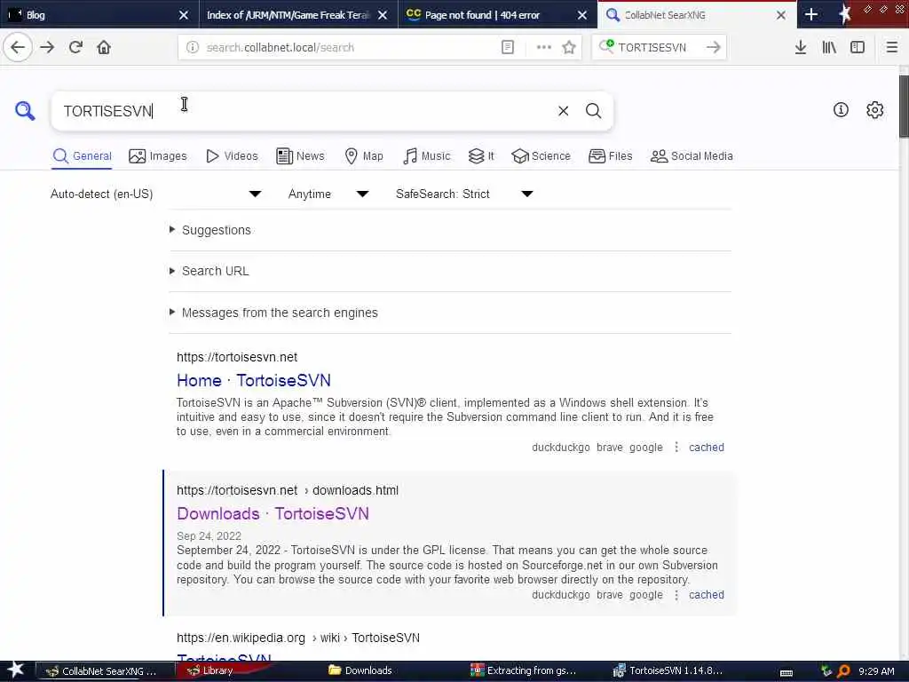The height and width of the screenshot is (682, 909).
Task: Select the General search category
Action: [82, 156]
